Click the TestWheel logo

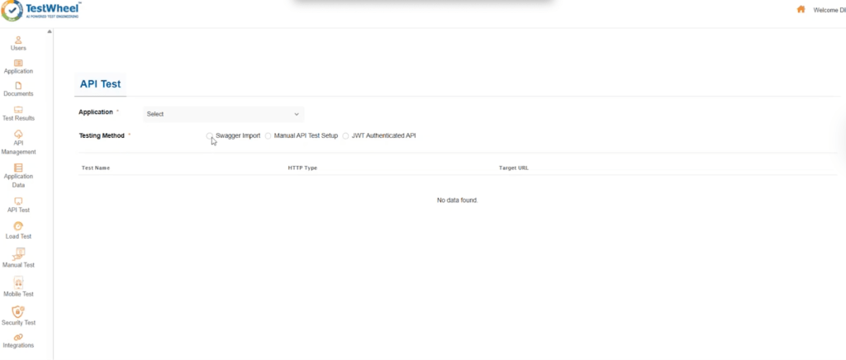(x=47, y=11)
